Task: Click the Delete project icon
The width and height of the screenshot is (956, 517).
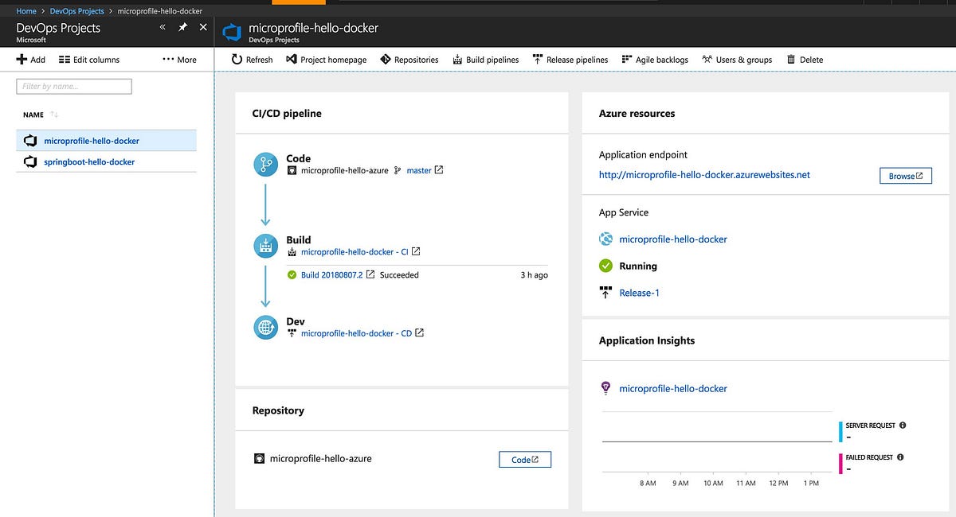Action: pyautogui.click(x=789, y=59)
